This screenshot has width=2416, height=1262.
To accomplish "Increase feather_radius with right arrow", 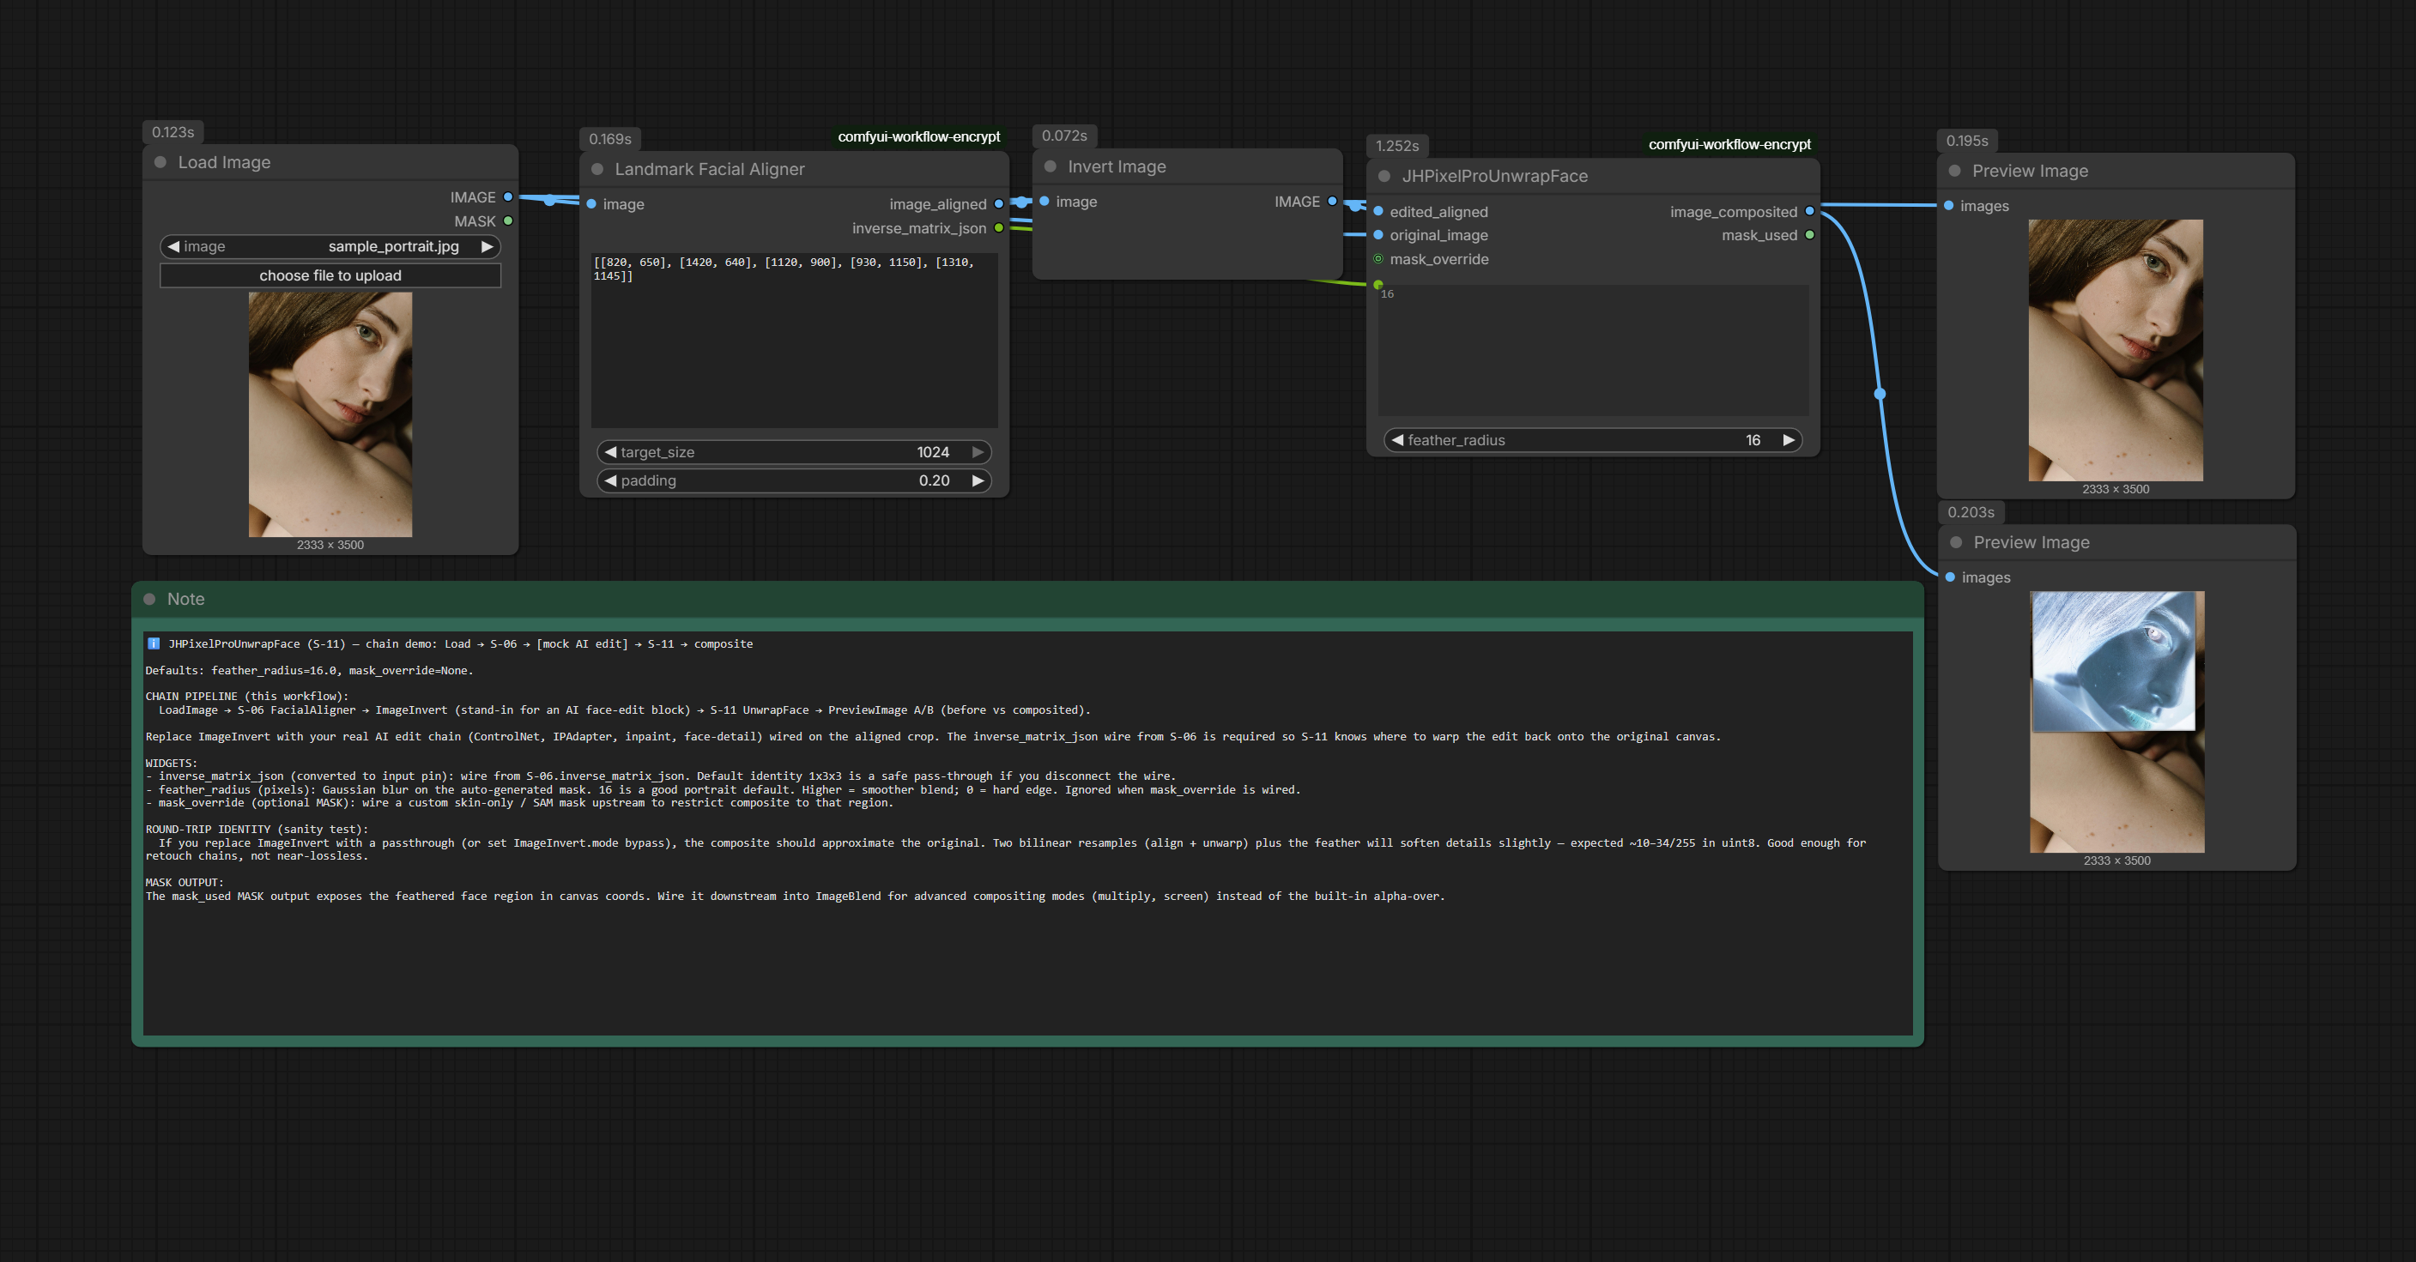I will pos(1789,440).
